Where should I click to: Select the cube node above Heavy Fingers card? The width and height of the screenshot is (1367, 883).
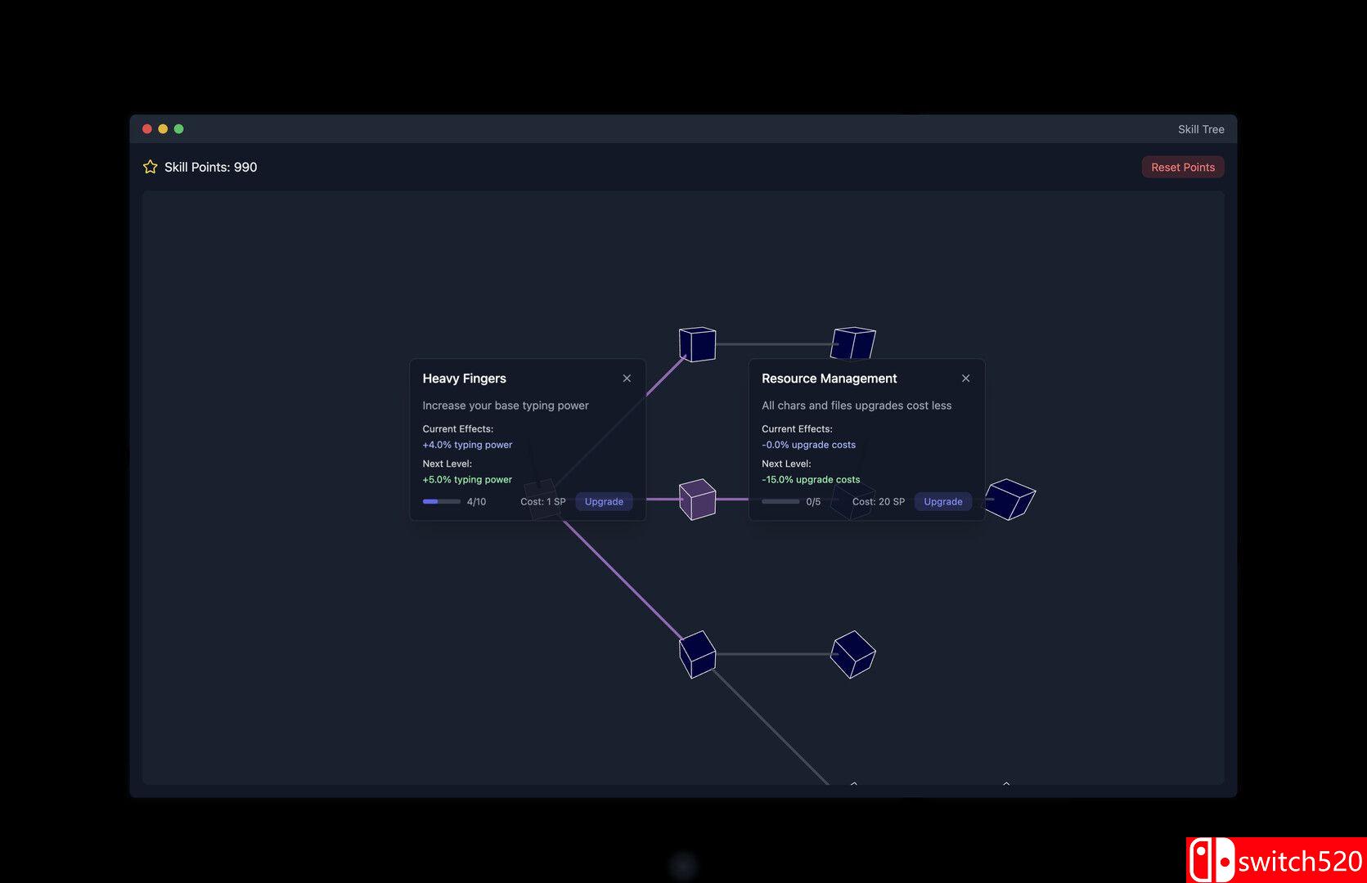pyautogui.click(x=698, y=344)
